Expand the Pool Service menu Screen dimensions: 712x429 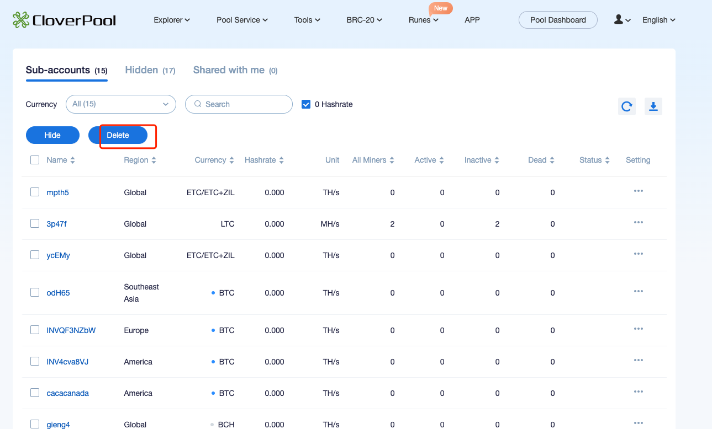pyautogui.click(x=242, y=20)
